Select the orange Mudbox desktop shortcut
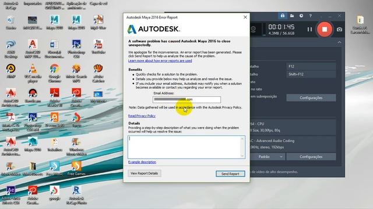Screen dimensions: 373x209 [54, 120]
